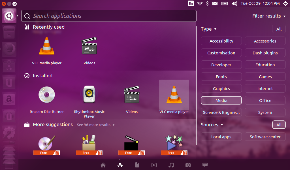Open System Settings from the dock gear icon
Viewport: 290px width, 170px height.
point(9,132)
